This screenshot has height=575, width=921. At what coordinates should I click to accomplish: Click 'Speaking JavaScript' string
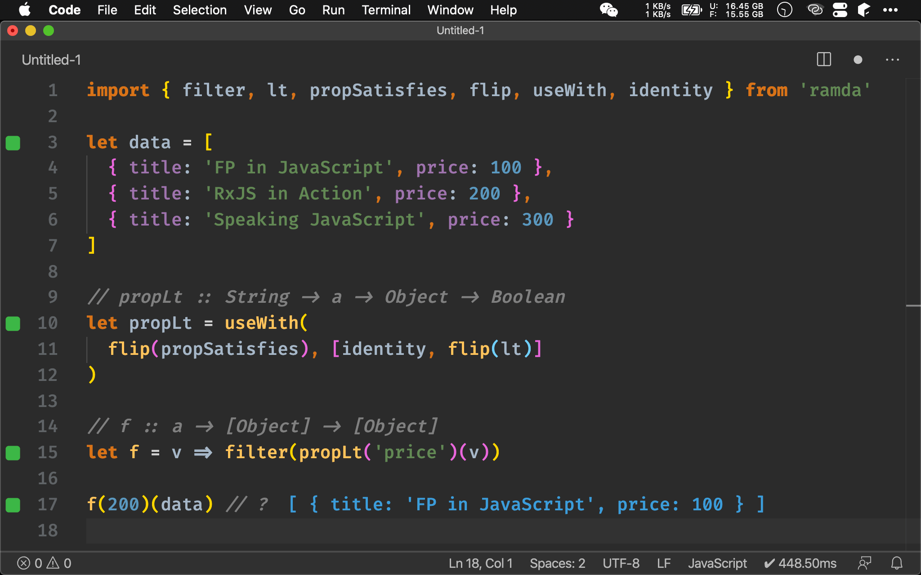click(314, 220)
